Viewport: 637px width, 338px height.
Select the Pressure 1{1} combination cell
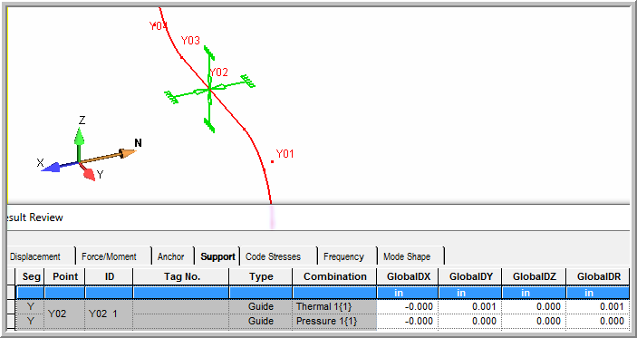(334, 321)
